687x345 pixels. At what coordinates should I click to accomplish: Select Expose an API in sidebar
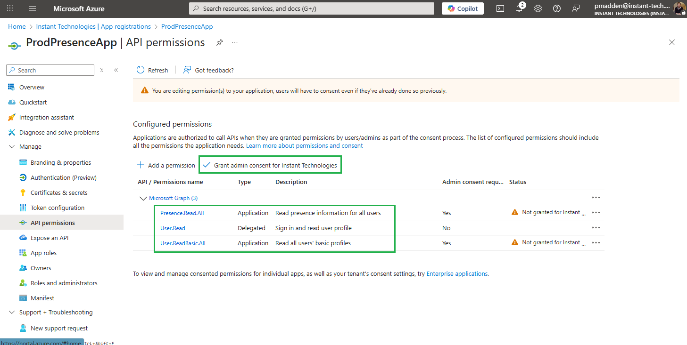[50, 238]
